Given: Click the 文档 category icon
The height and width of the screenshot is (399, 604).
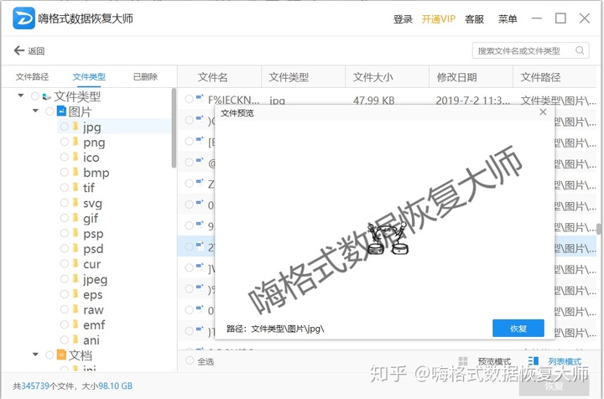Looking at the screenshot, I should 61,355.
